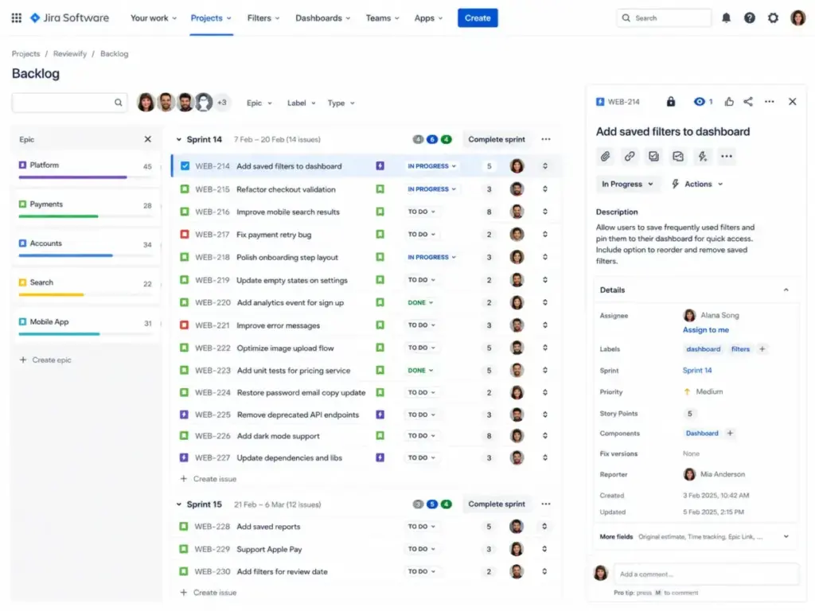Image resolution: width=815 pixels, height=611 pixels.
Task: Click the WEB-217 bug type box
Action: pos(185,235)
